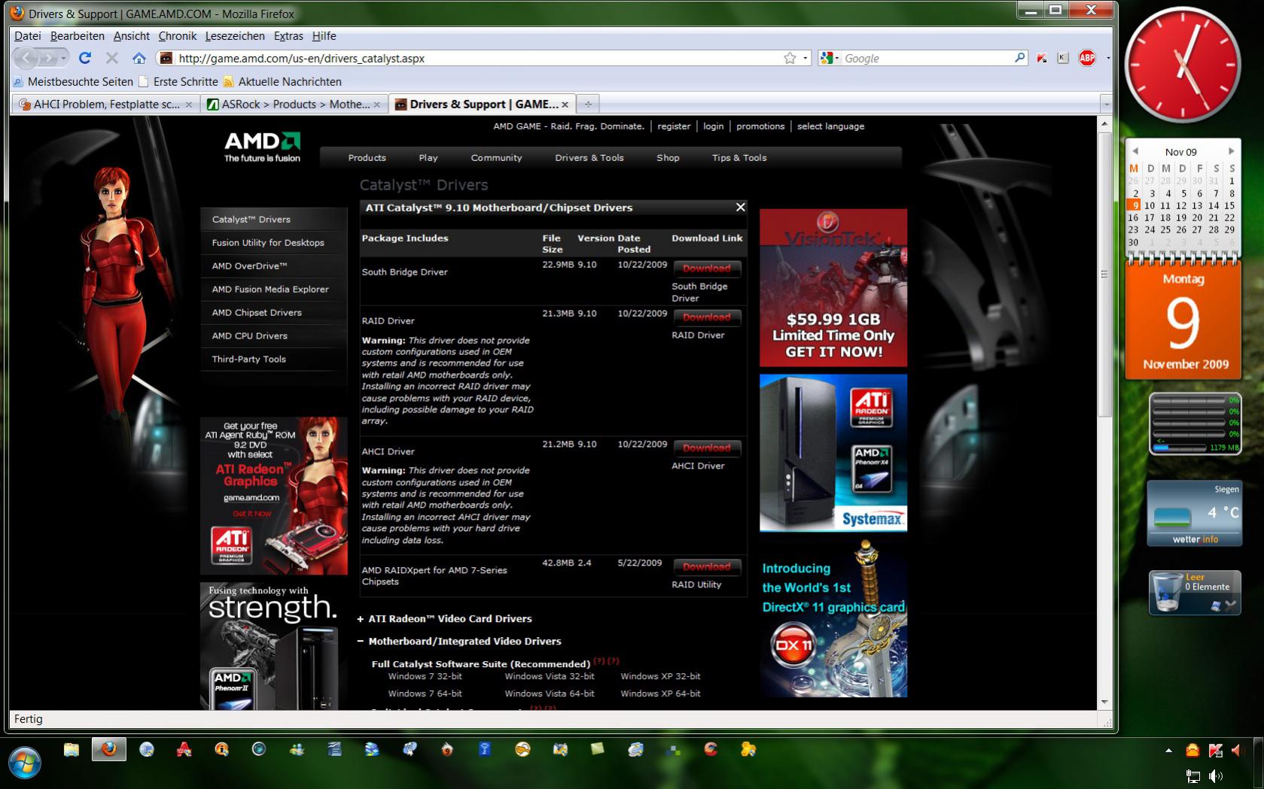The width and height of the screenshot is (1264, 789).
Task: Go to previous month in calendar gadget
Action: [1135, 151]
